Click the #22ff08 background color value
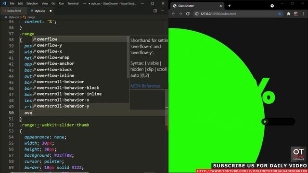Image resolution: width=308 pixels, height=173 pixels. coord(63,155)
